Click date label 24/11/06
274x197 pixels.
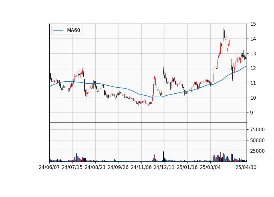pos(141,167)
